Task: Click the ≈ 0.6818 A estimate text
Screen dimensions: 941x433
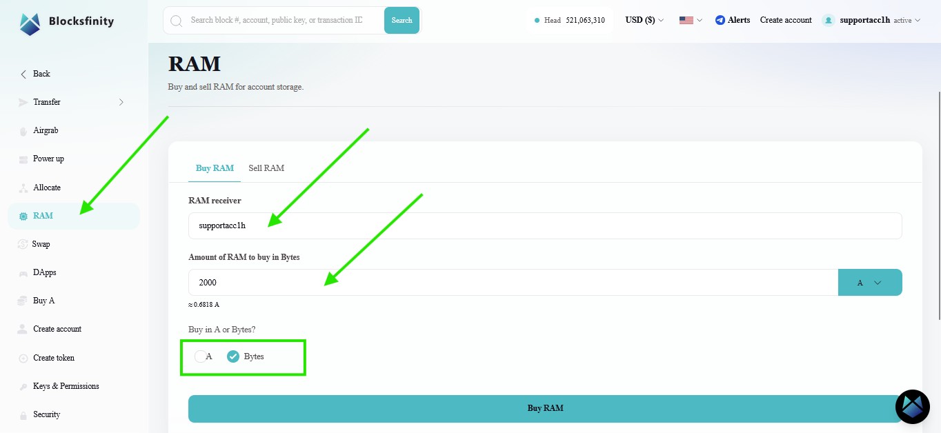Action: pyautogui.click(x=204, y=305)
